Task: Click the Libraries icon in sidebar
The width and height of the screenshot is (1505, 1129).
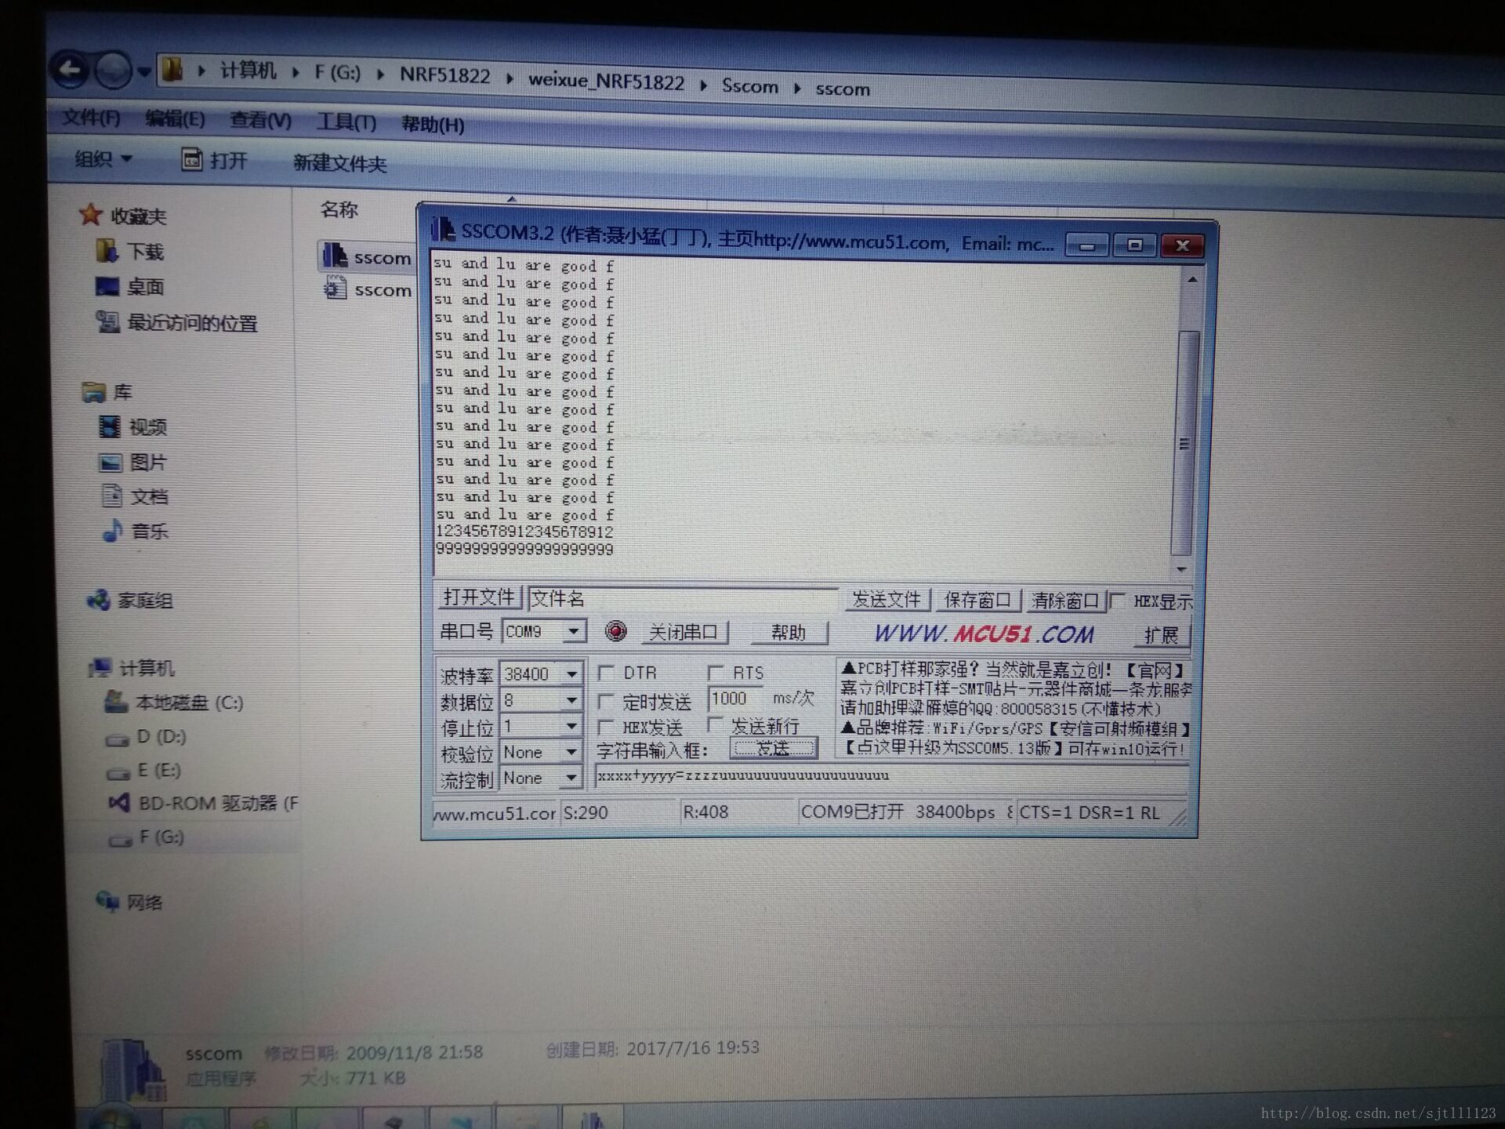Action: pos(93,392)
